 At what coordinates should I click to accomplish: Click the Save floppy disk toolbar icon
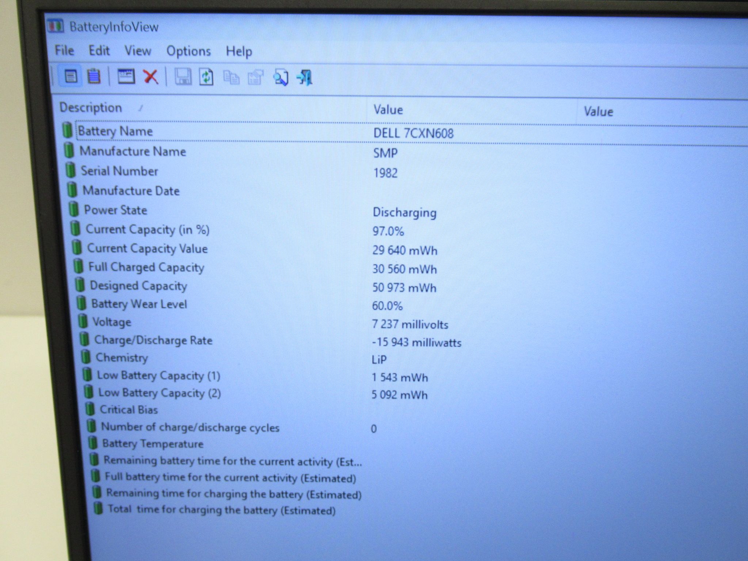(x=182, y=77)
